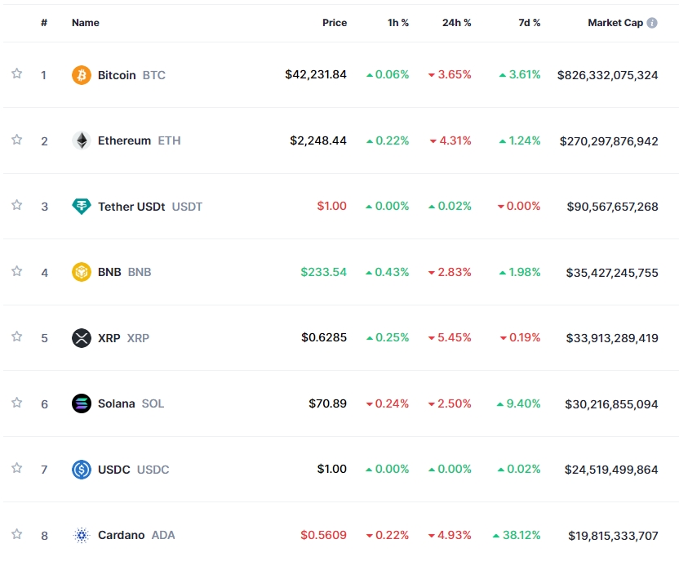Screen dimensions: 679x566
Task: Click the XRP logo icon
Action: 82,338
